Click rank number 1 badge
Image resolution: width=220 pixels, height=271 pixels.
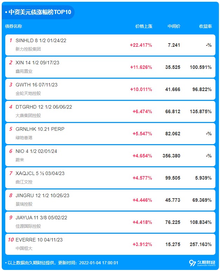coord(11,40)
